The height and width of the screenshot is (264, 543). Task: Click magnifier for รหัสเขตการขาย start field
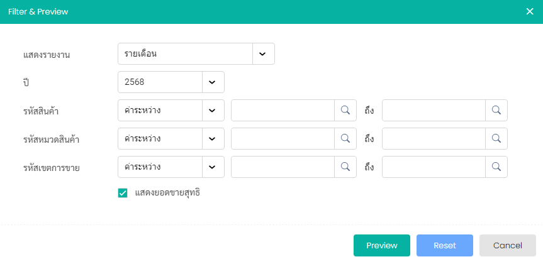point(345,167)
